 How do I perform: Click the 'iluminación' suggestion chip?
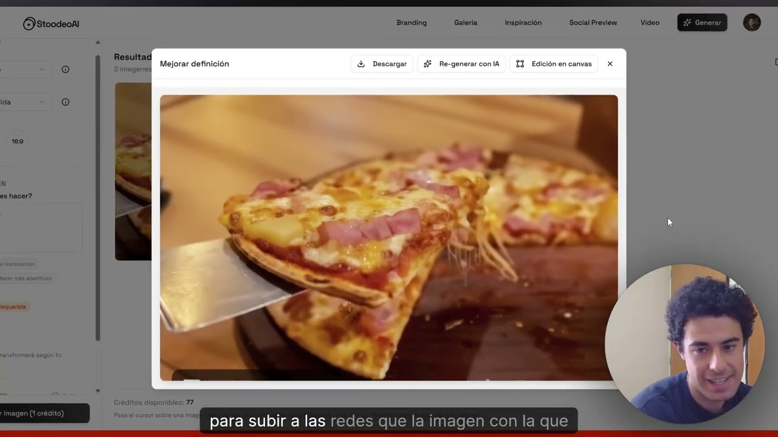click(18, 264)
